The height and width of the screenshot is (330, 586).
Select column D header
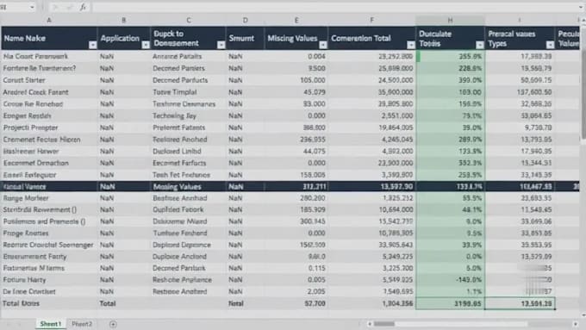[x=245, y=20]
